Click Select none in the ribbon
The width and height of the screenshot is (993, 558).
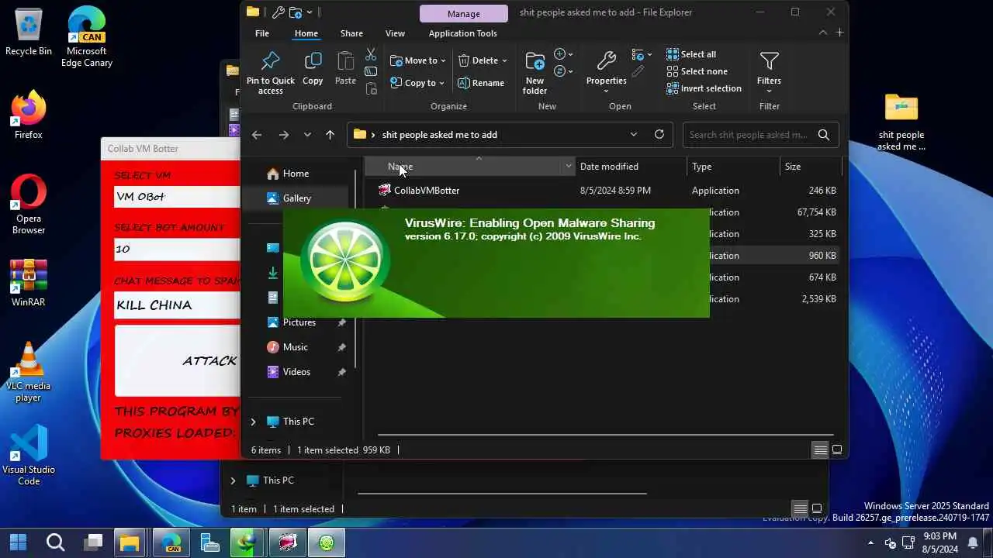click(x=697, y=71)
